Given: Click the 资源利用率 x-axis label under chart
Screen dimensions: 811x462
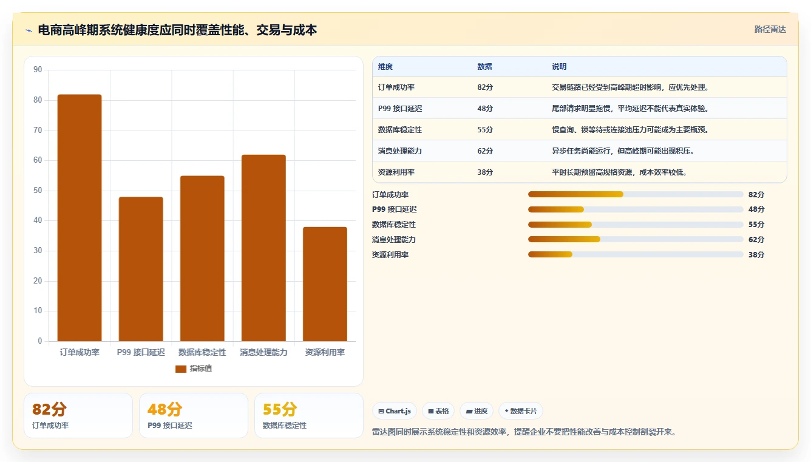Looking at the screenshot, I should pyautogui.click(x=325, y=352).
